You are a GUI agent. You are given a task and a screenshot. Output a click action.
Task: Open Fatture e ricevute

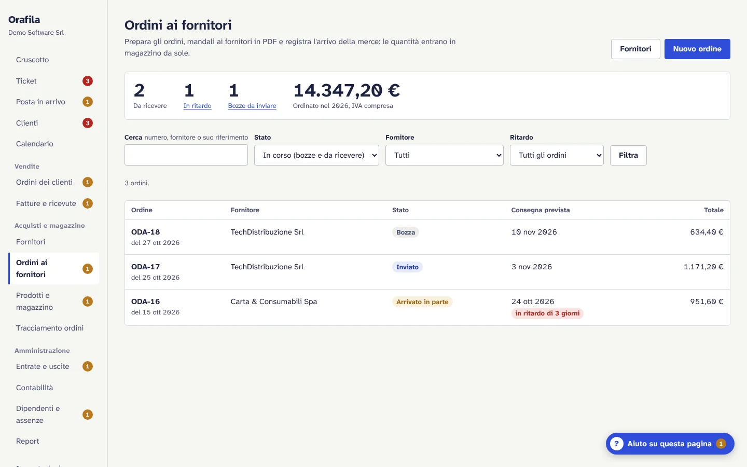pyautogui.click(x=53, y=203)
